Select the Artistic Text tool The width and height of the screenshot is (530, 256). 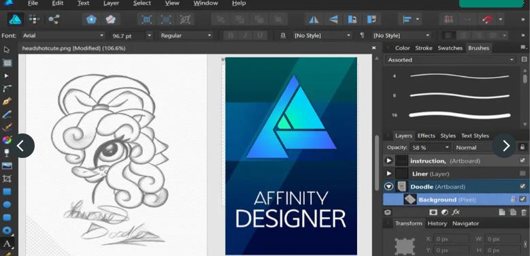tap(7, 244)
